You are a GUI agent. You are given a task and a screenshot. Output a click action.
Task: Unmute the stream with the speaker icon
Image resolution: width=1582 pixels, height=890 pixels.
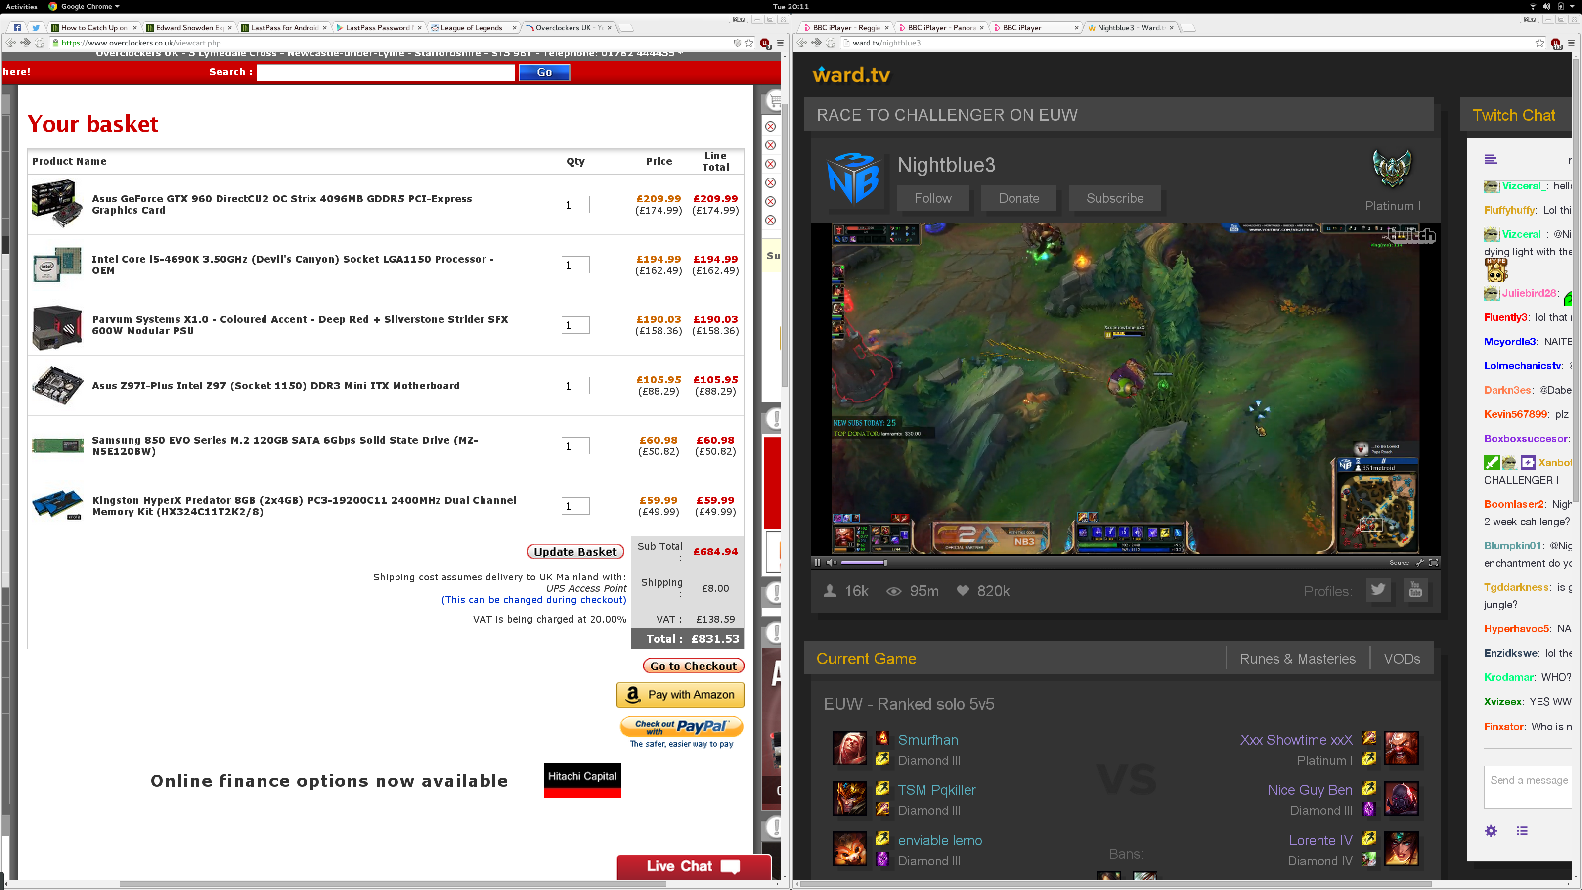(832, 562)
